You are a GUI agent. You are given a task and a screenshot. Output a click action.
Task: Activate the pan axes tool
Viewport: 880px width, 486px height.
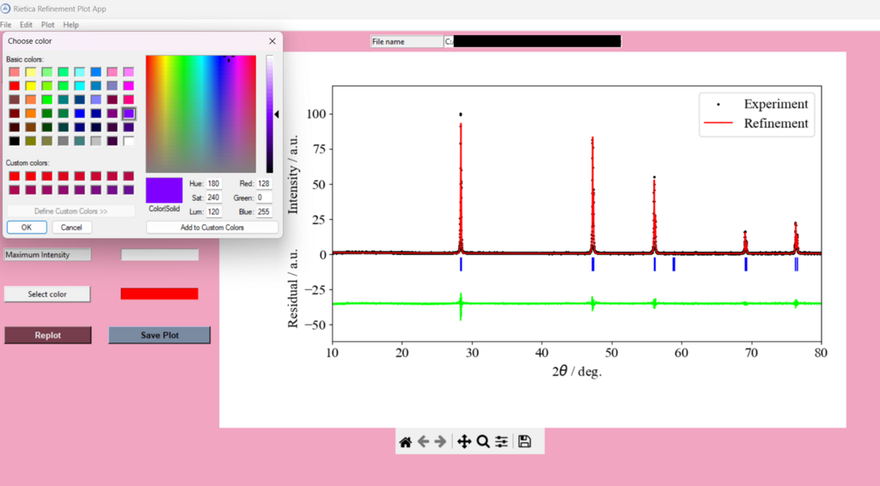[464, 441]
